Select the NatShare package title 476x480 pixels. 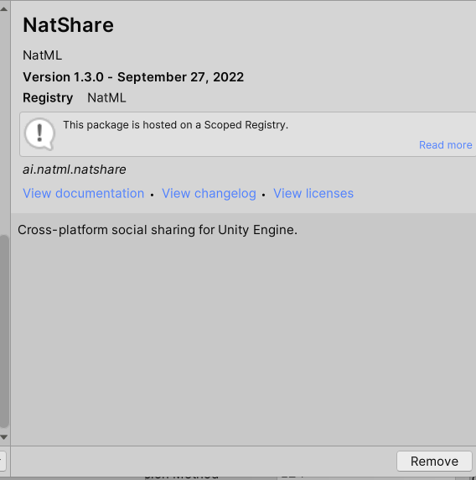[x=68, y=25]
